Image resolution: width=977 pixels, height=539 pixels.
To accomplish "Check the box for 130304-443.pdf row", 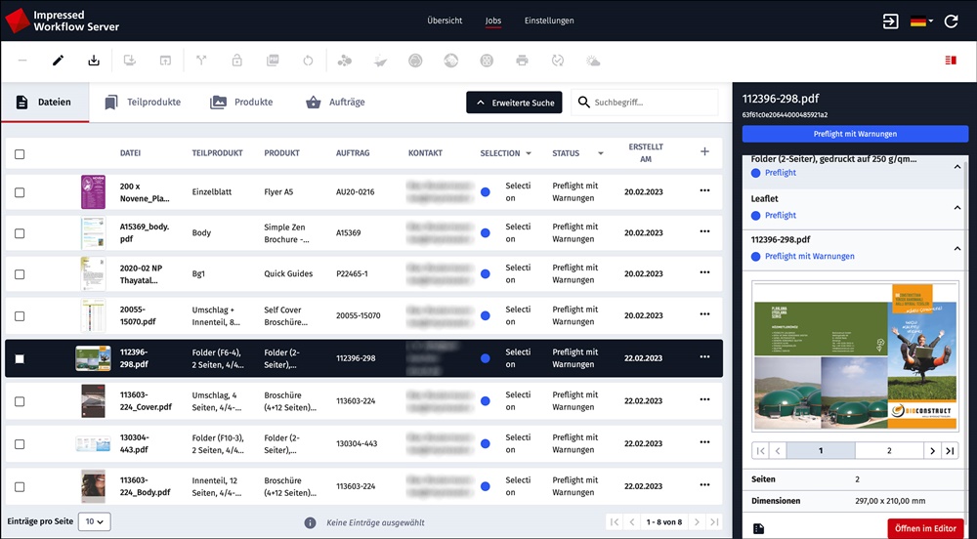I will tap(20, 444).
